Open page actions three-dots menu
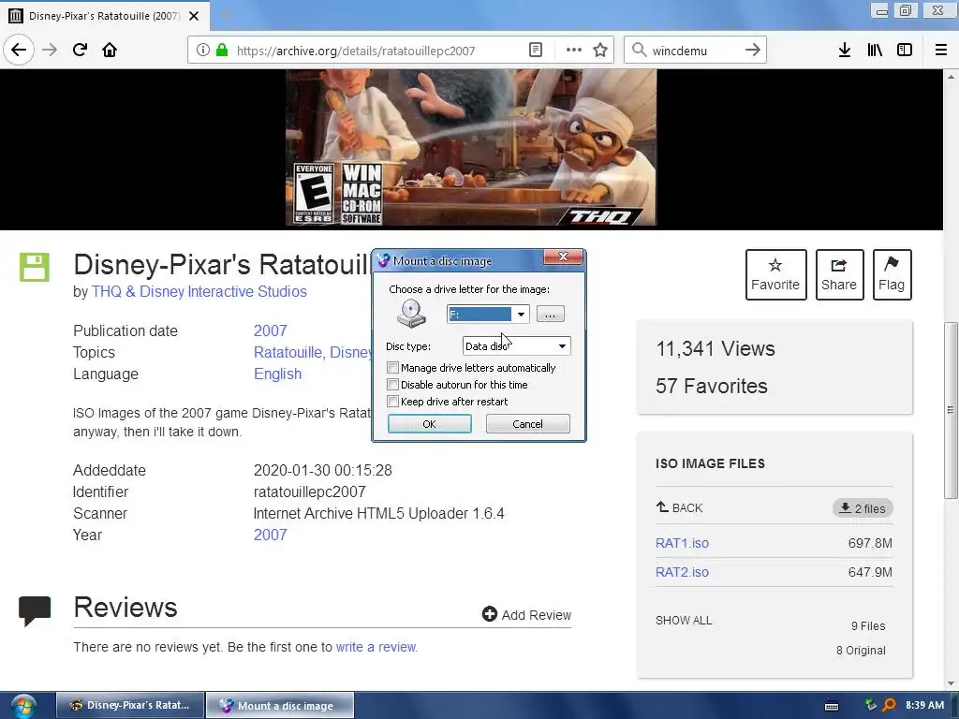This screenshot has height=719, width=959. pos(573,51)
